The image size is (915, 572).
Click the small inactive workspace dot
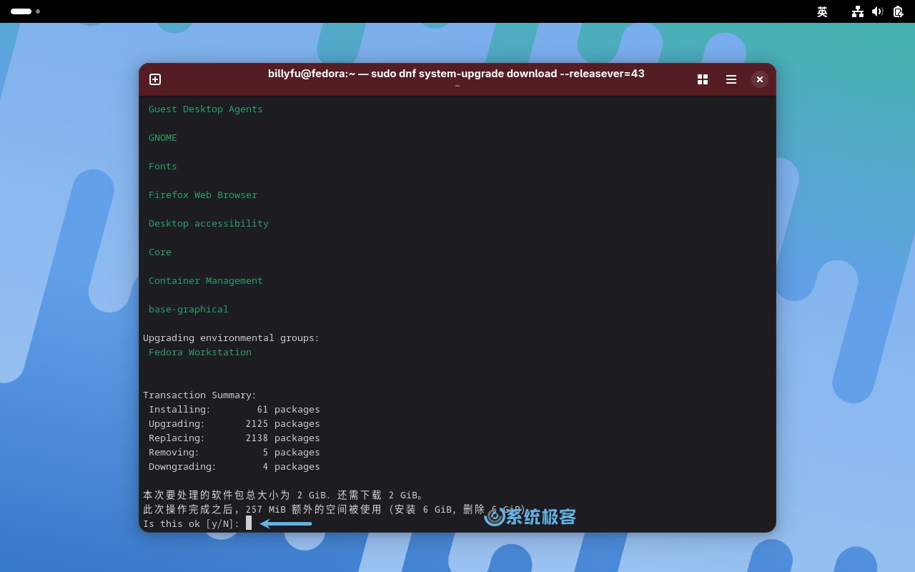(38, 11)
